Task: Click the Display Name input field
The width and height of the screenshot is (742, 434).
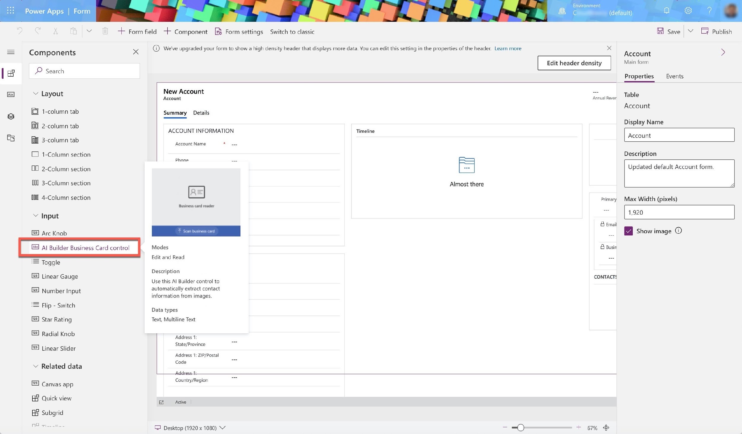Action: pyautogui.click(x=679, y=135)
